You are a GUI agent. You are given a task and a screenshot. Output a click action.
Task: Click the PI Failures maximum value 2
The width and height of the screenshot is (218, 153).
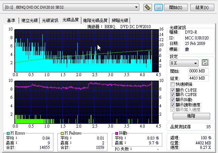point(103,143)
